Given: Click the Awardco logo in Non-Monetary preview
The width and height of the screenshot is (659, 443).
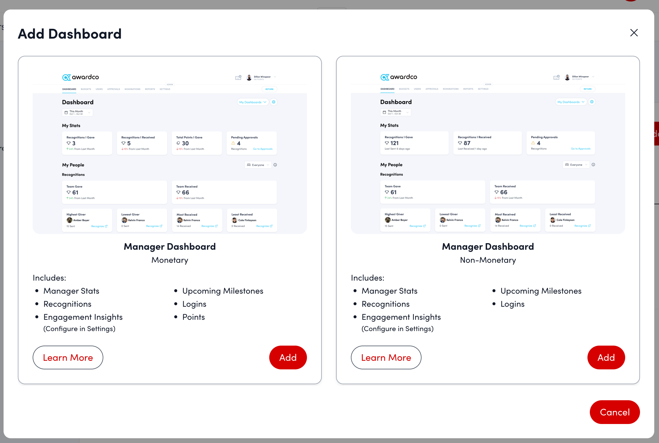Looking at the screenshot, I should coord(399,77).
